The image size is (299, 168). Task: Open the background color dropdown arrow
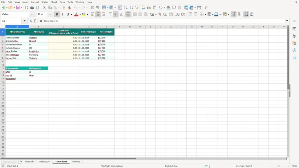point(87,15)
